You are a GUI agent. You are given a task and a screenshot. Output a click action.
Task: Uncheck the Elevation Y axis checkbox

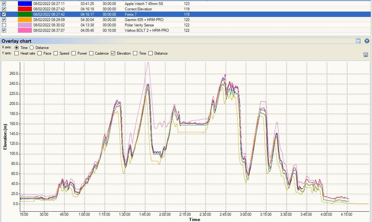coord(113,53)
